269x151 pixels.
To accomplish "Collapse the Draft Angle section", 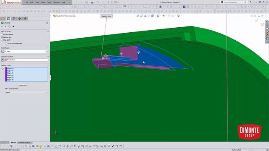I will [x=48, y=48].
